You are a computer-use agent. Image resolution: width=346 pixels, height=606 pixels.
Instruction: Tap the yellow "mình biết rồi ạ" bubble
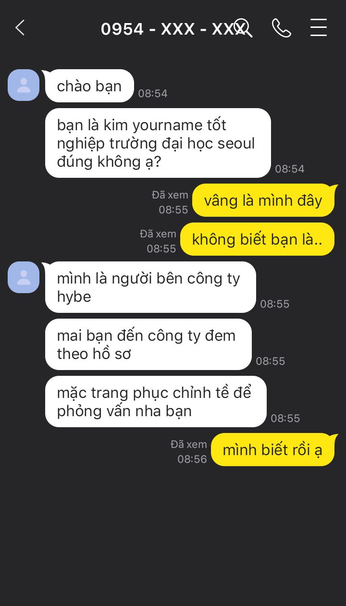pos(272,450)
